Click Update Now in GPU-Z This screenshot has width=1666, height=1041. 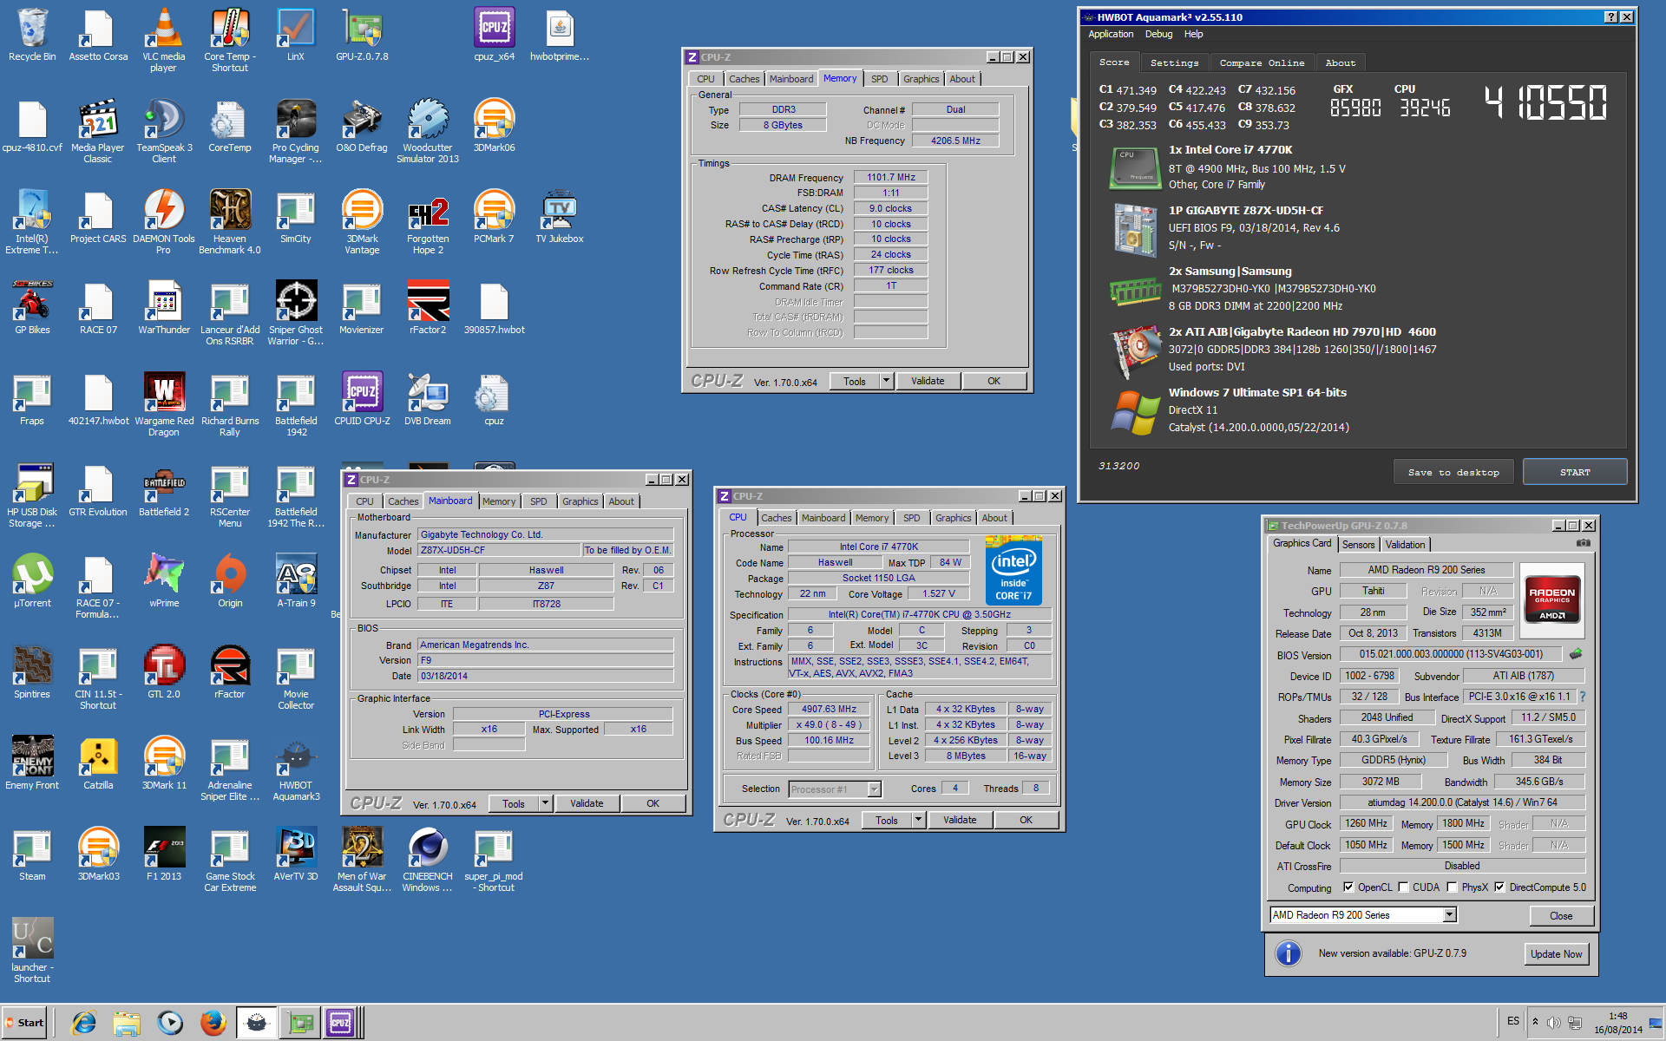(1556, 954)
